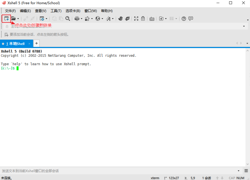The height and width of the screenshot is (180, 250).
Task: Click the tab scroll right arrow
Action: [x=241, y=43]
